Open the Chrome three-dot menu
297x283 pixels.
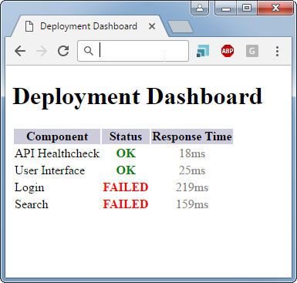click(277, 51)
